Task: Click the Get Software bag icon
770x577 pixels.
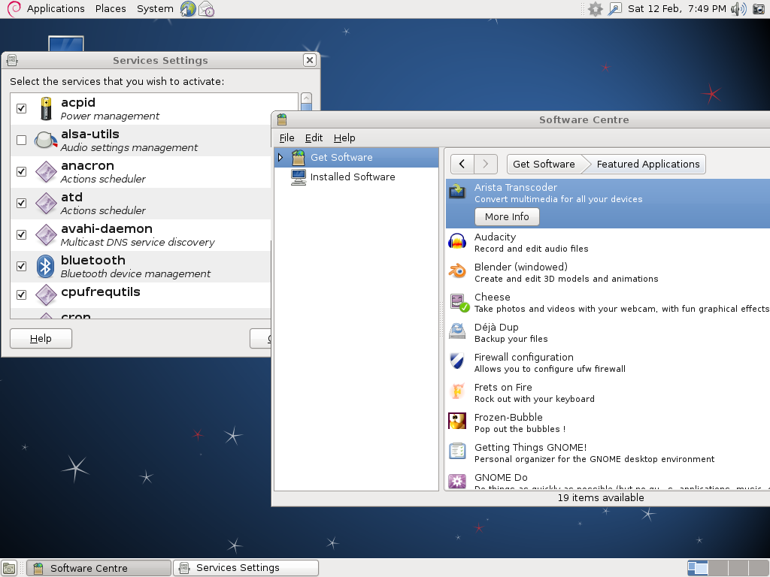Action: [x=299, y=158]
